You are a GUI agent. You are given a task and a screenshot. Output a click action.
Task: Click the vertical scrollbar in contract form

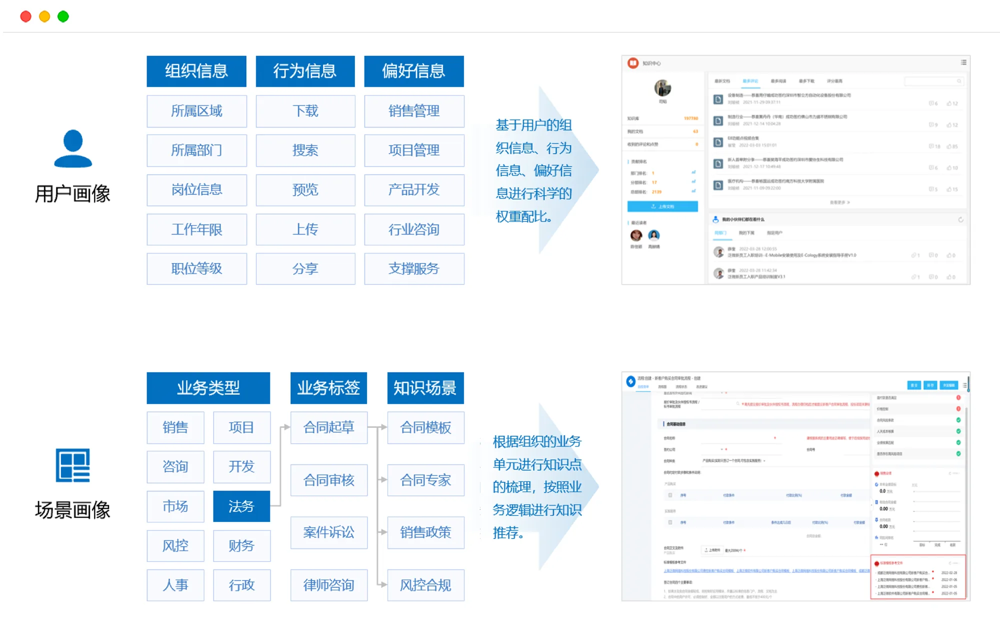click(968, 384)
